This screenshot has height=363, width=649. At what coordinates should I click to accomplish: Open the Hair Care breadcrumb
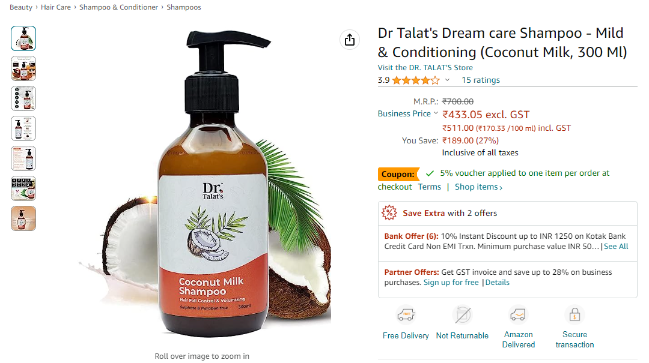coord(55,7)
